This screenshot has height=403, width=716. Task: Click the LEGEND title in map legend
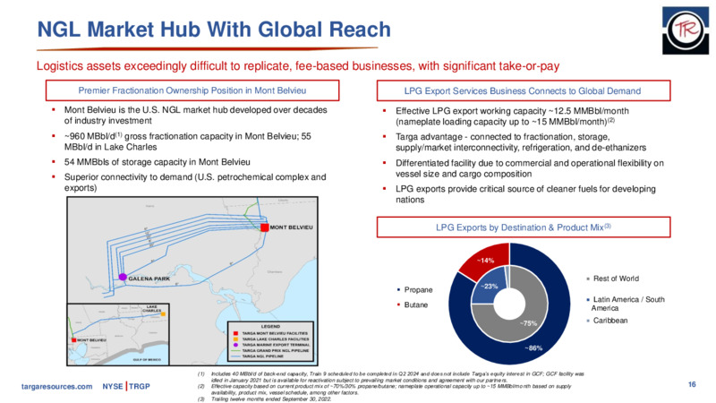(x=270, y=326)
